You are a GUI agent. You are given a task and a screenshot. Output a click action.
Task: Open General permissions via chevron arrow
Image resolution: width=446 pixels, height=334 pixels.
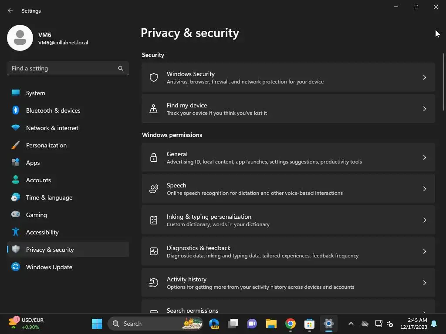pos(424,157)
